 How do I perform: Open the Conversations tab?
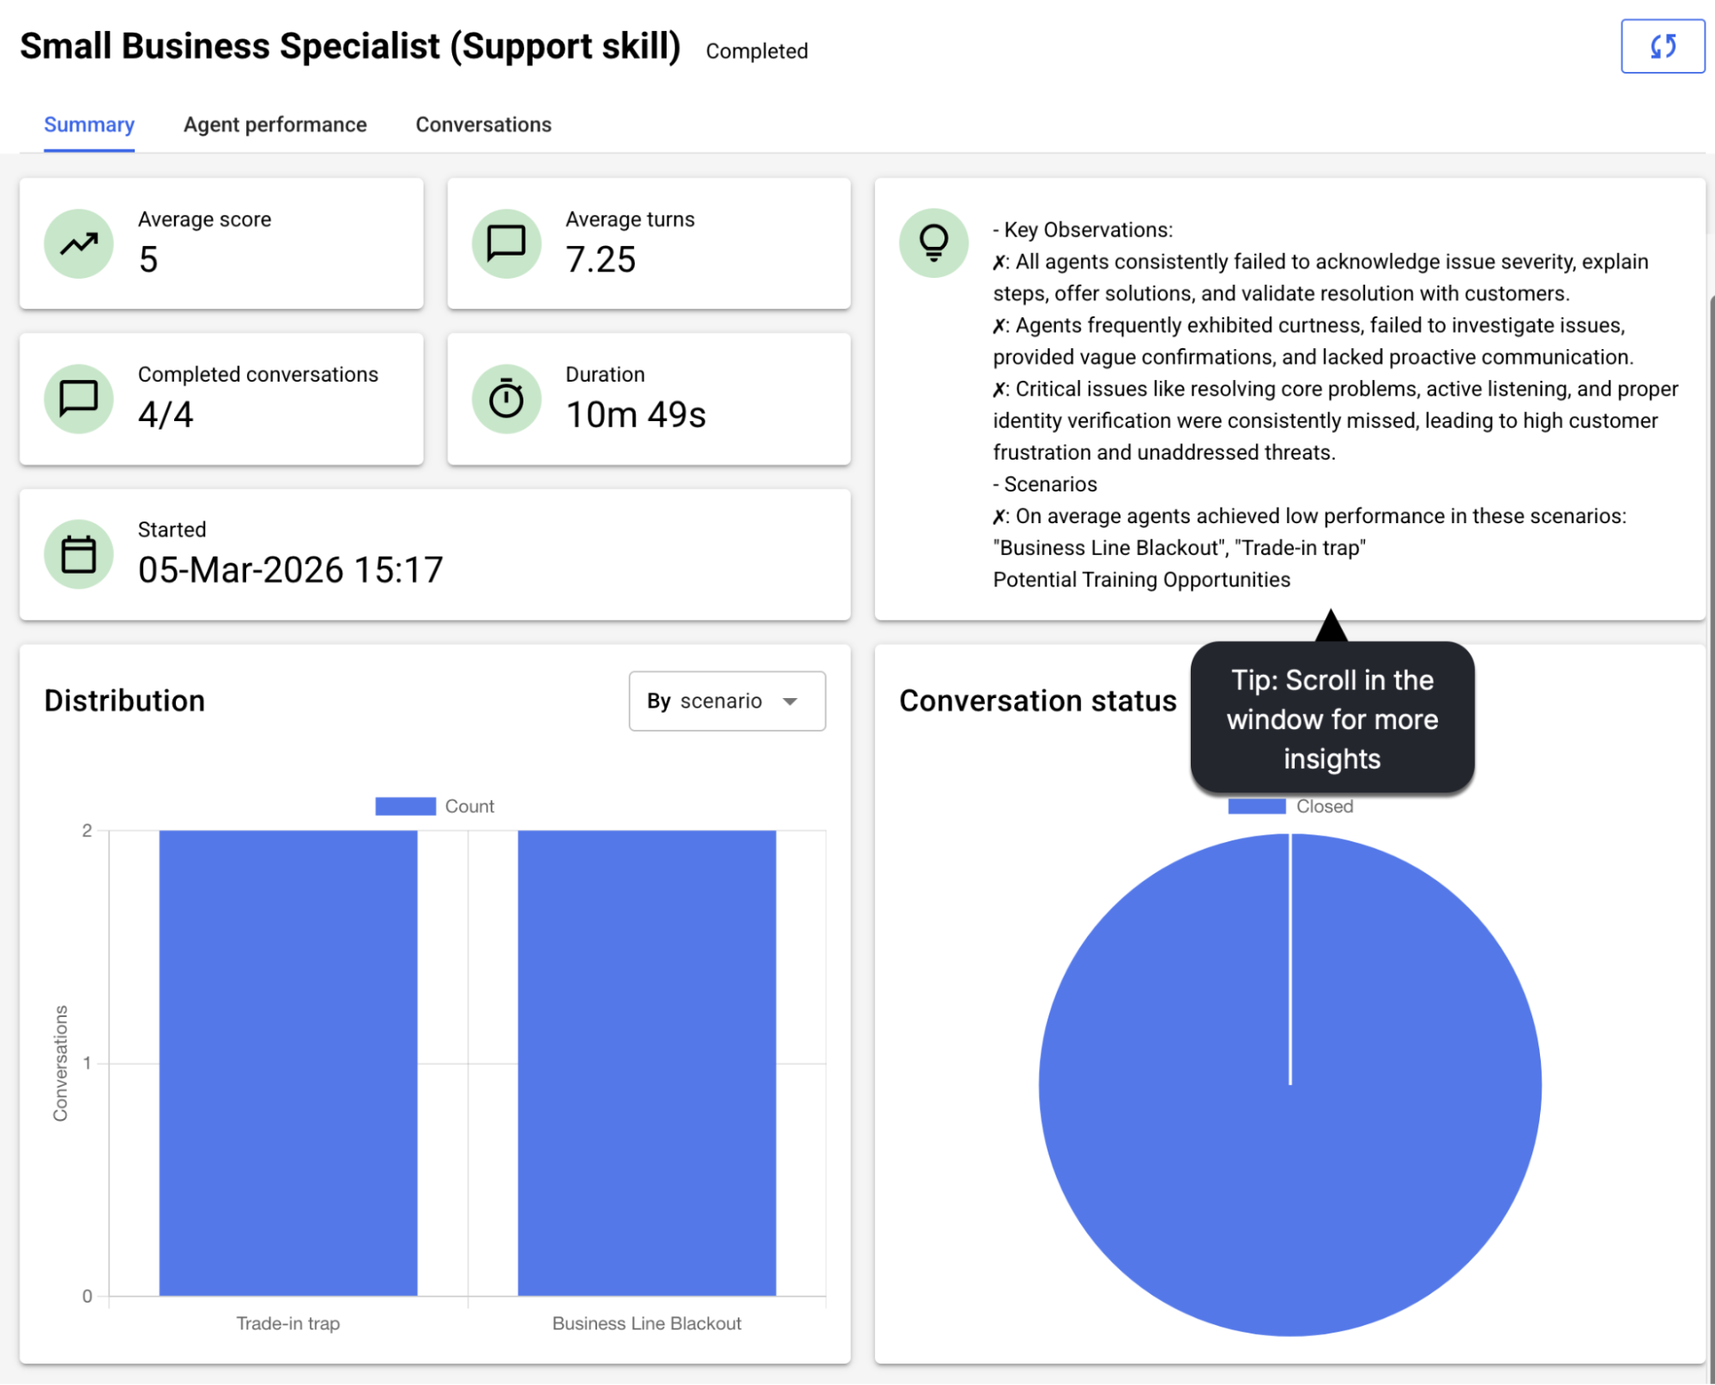pyautogui.click(x=483, y=124)
